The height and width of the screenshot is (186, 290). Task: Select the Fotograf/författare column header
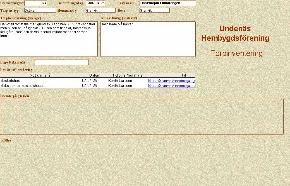tap(128, 75)
